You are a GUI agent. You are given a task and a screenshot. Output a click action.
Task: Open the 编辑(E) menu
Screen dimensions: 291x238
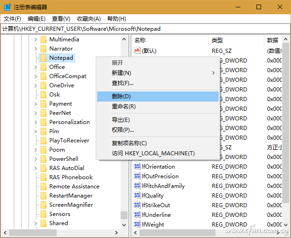(x=36, y=19)
